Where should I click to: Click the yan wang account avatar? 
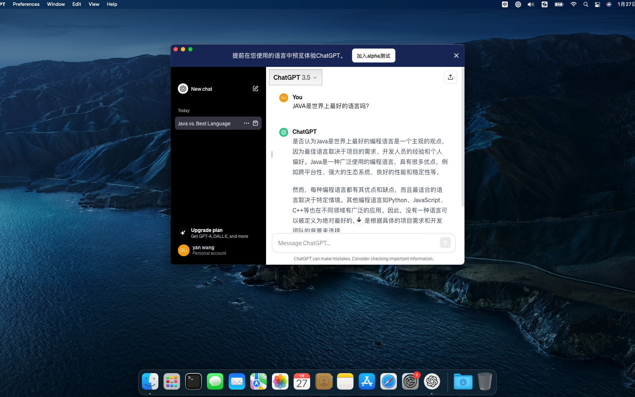coord(183,250)
